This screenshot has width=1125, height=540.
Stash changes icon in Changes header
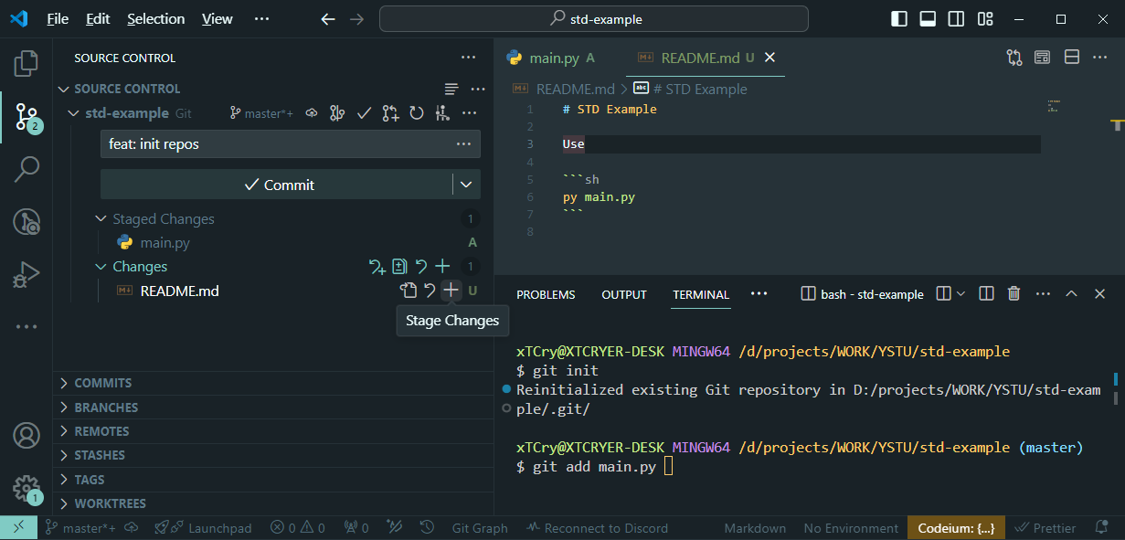(x=377, y=267)
